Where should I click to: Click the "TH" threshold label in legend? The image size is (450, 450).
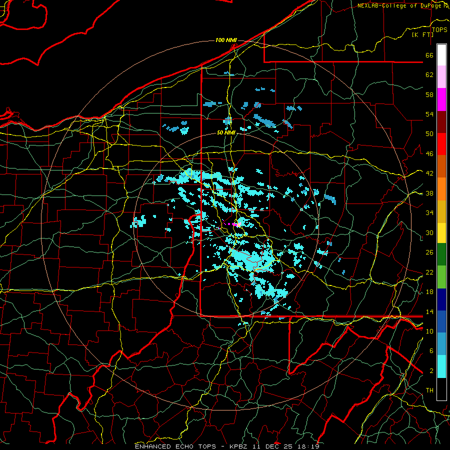[x=429, y=390]
